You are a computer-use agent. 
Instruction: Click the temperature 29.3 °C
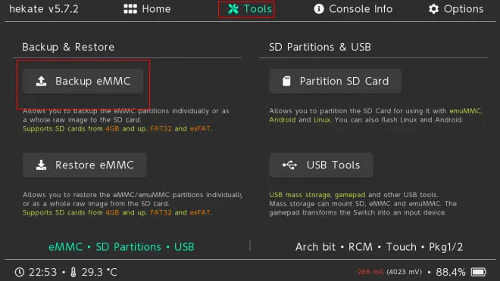[x=99, y=272]
